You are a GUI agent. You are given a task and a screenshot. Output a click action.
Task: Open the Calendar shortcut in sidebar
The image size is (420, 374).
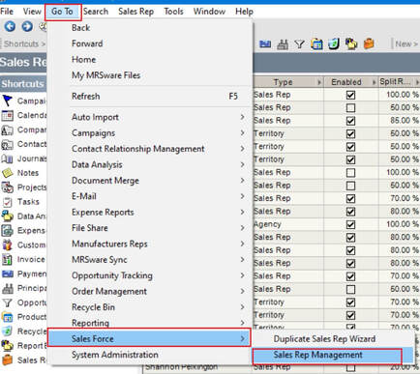click(x=24, y=115)
